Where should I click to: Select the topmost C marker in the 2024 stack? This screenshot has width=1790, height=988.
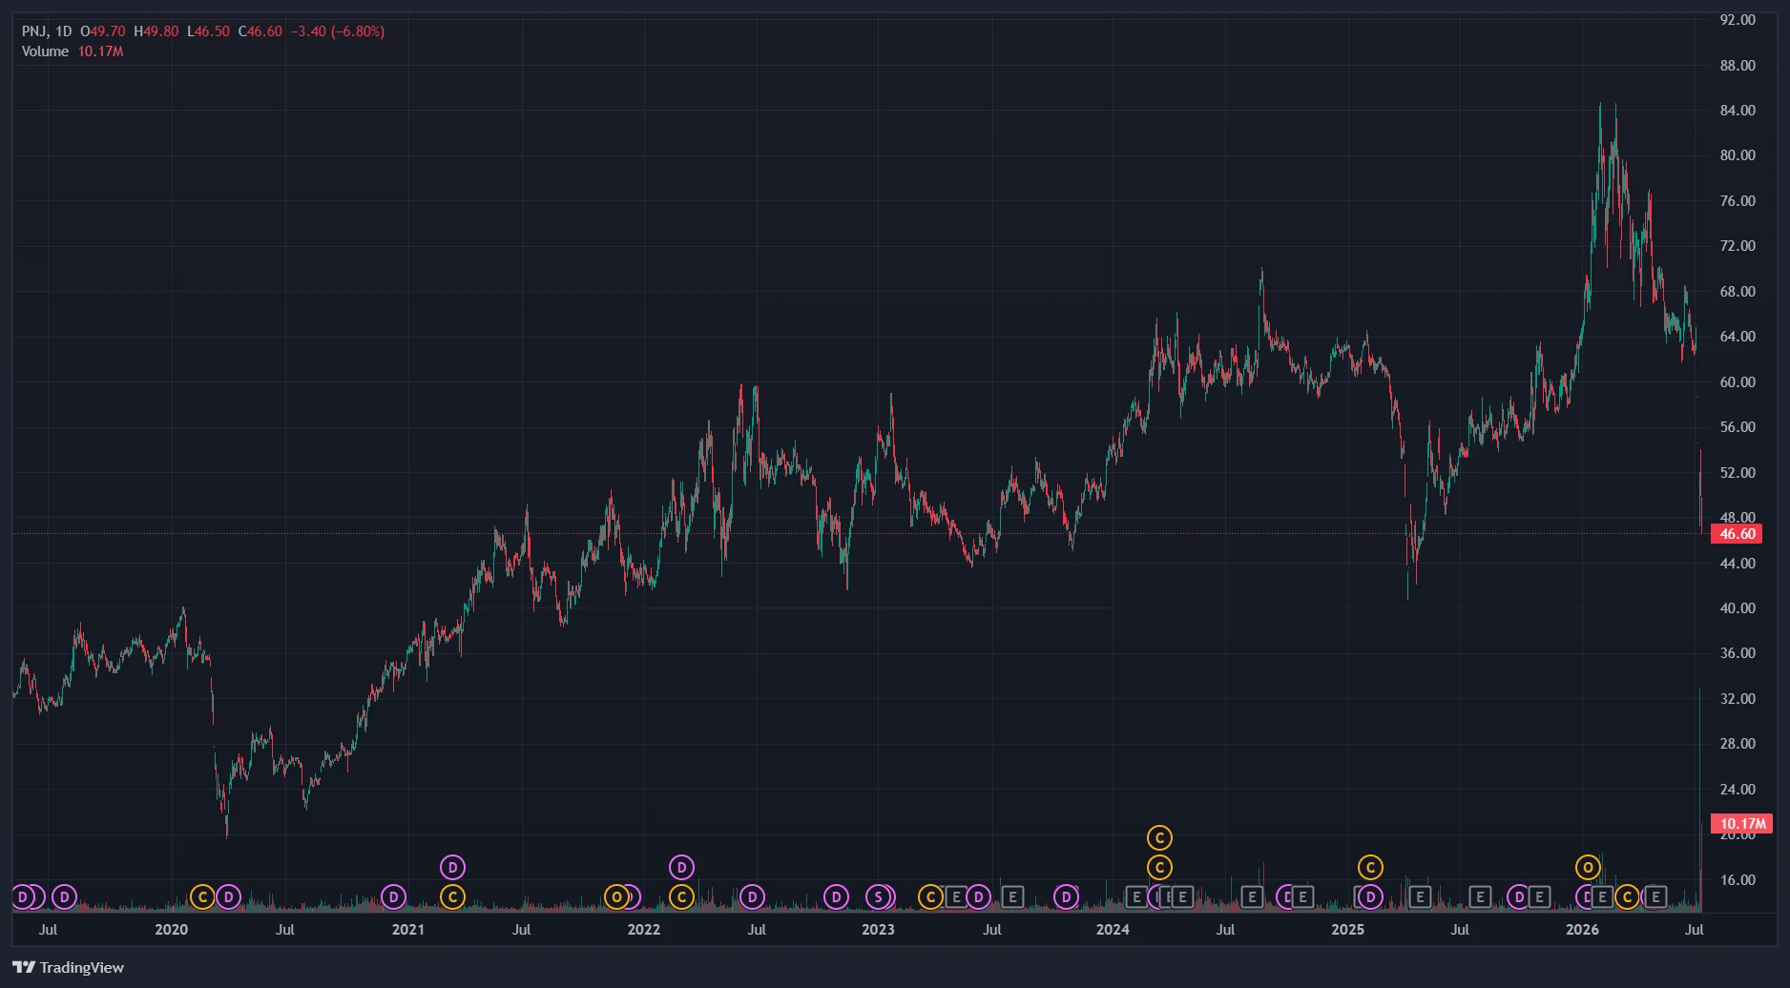point(1159,838)
